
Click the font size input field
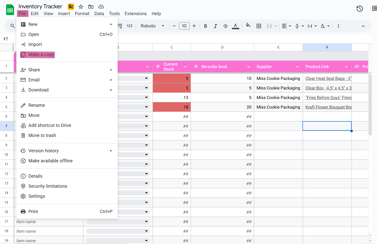tap(184, 26)
